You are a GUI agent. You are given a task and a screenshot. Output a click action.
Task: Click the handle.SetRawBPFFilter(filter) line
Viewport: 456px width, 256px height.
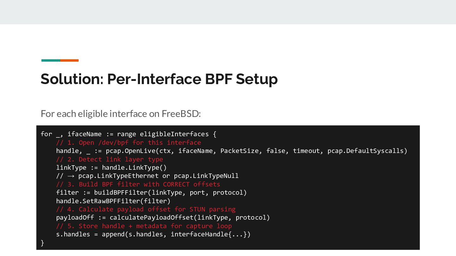click(113, 201)
